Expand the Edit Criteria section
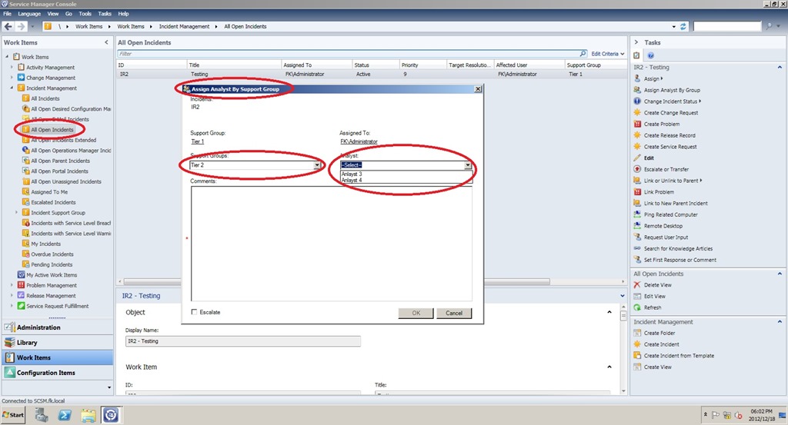Image resolution: width=788 pixels, height=425 pixels. (x=607, y=54)
